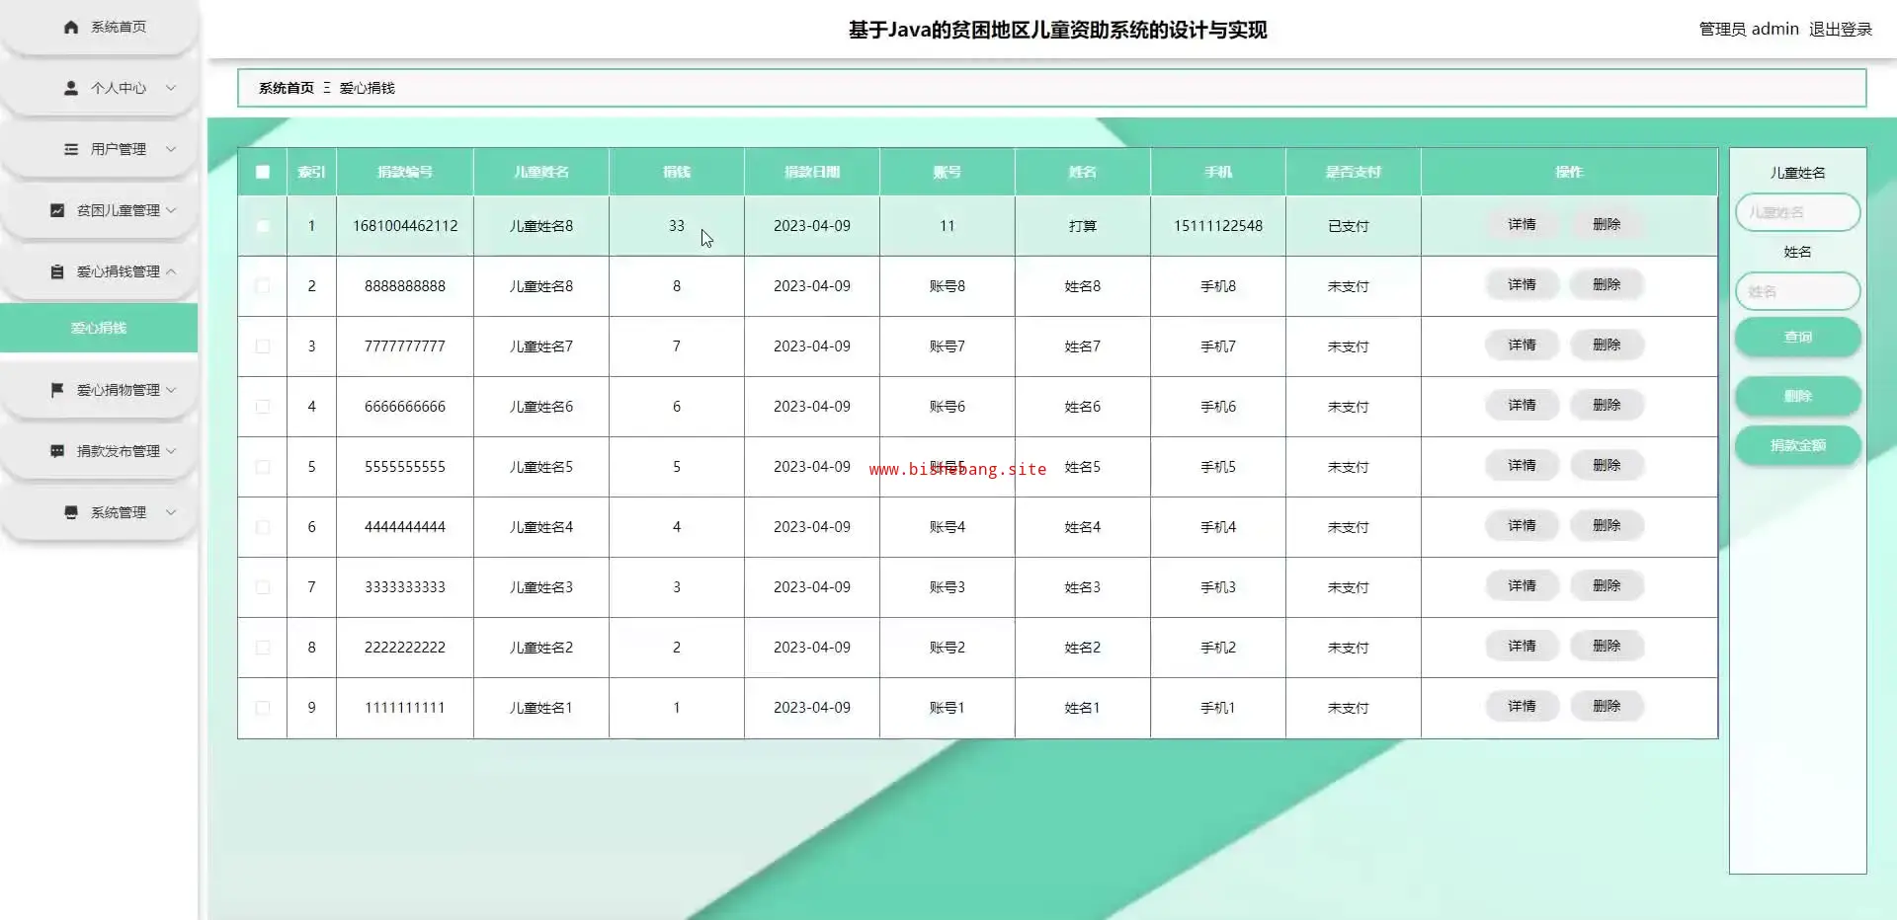Click the 捐款金额 button
The height and width of the screenshot is (920, 1897).
tap(1798, 445)
